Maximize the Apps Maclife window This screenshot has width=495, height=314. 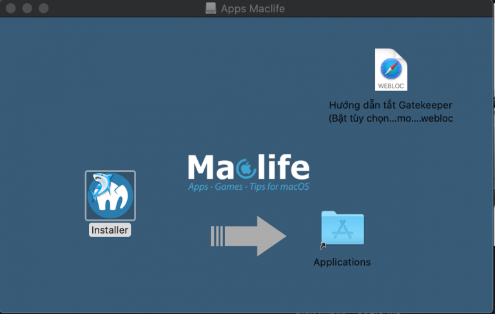pyautogui.click(x=44, y=8)
